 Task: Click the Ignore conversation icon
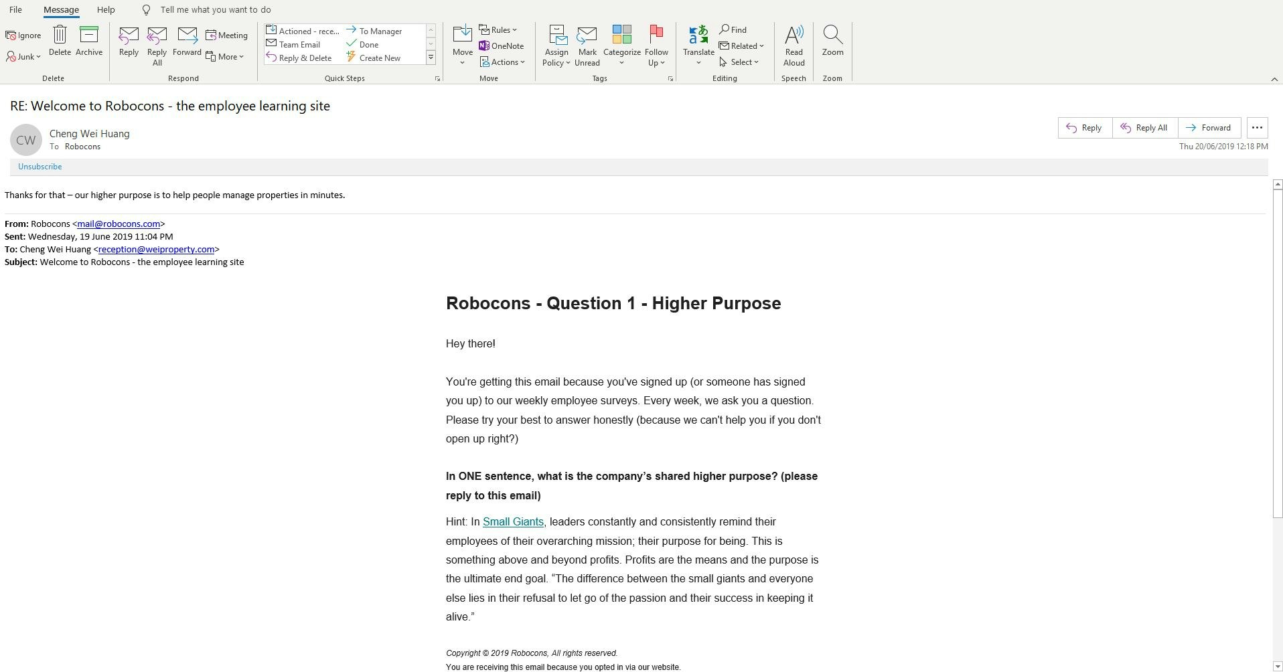23,35
